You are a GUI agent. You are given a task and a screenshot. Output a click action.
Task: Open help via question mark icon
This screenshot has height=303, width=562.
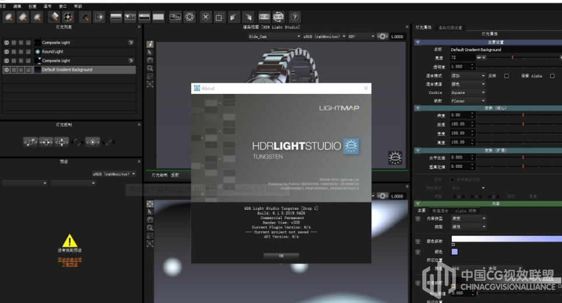coord(294,17)
